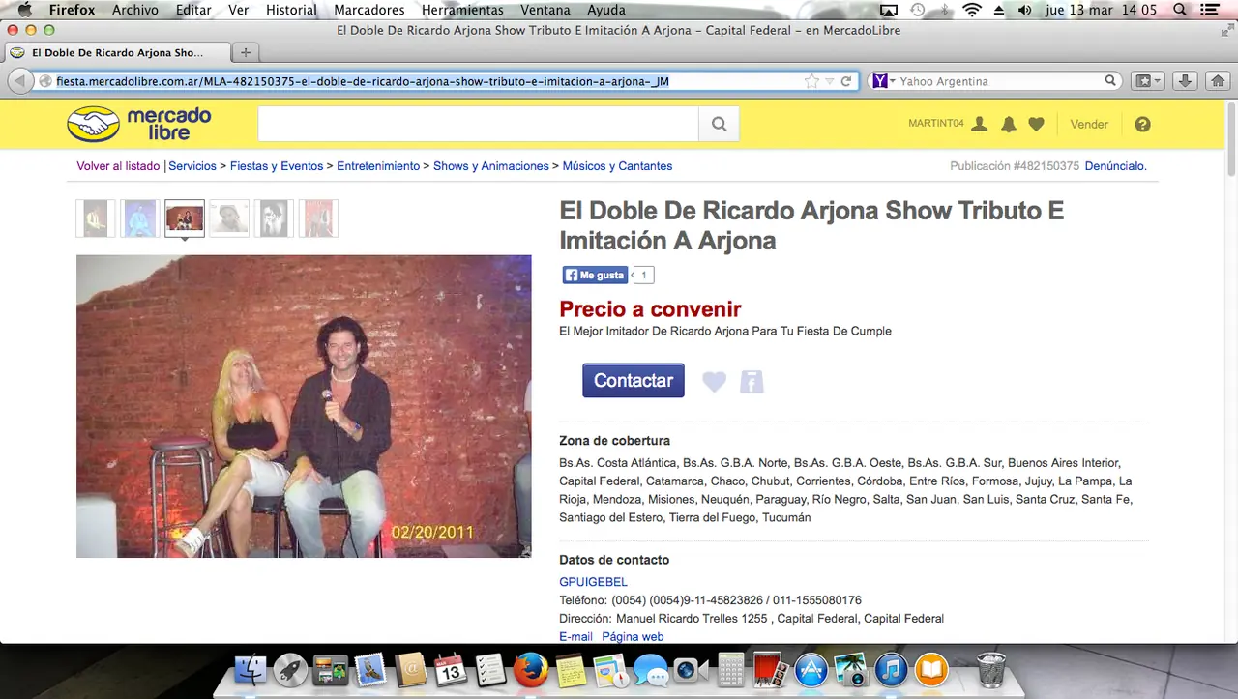The height and width of the screenshot is (699, 1238).
Task: Click the Denúncialo link
Action: pos(1116,166)
